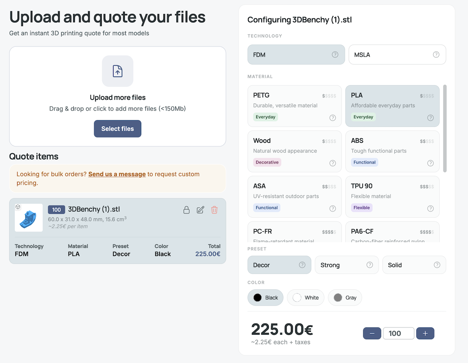The image size is (468, 363).
Task: Open the FDM technology help icon
Action: click(335, 55)
